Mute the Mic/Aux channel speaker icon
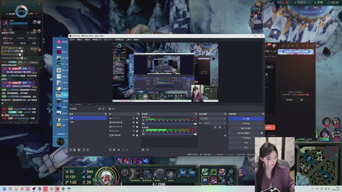Screen dimensions: 342x192 pyautogui.click(x=143, y=124)
